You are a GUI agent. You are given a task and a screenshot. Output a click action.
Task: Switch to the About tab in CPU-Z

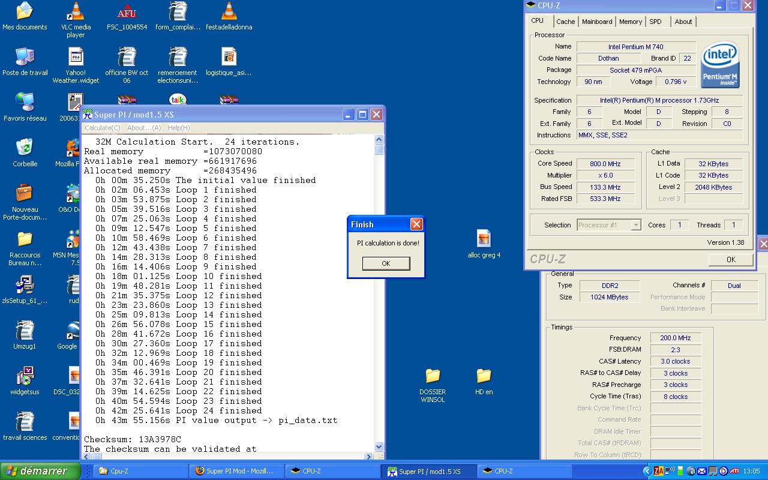pos(683,22)
